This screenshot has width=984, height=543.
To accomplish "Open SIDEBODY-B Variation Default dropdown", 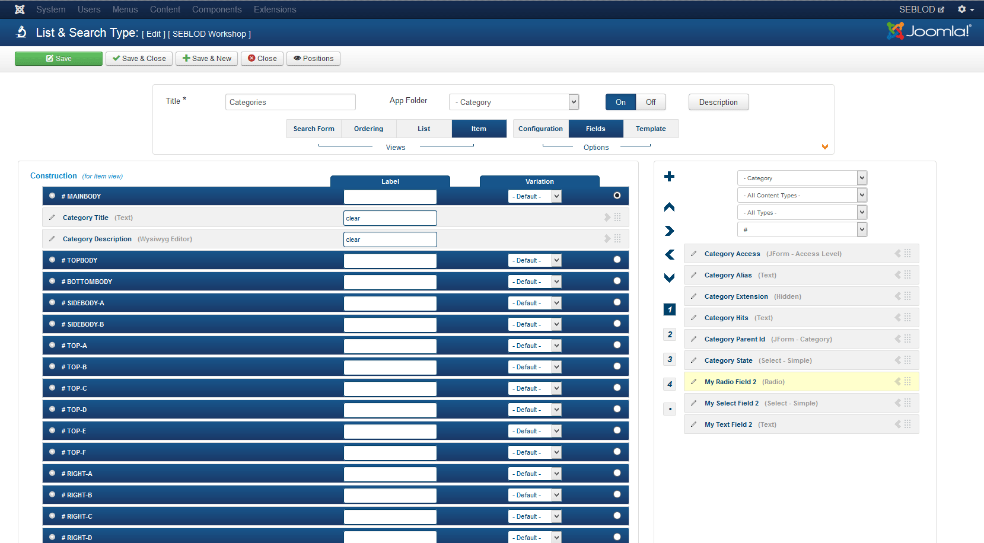I will click(x=535, y=324).
